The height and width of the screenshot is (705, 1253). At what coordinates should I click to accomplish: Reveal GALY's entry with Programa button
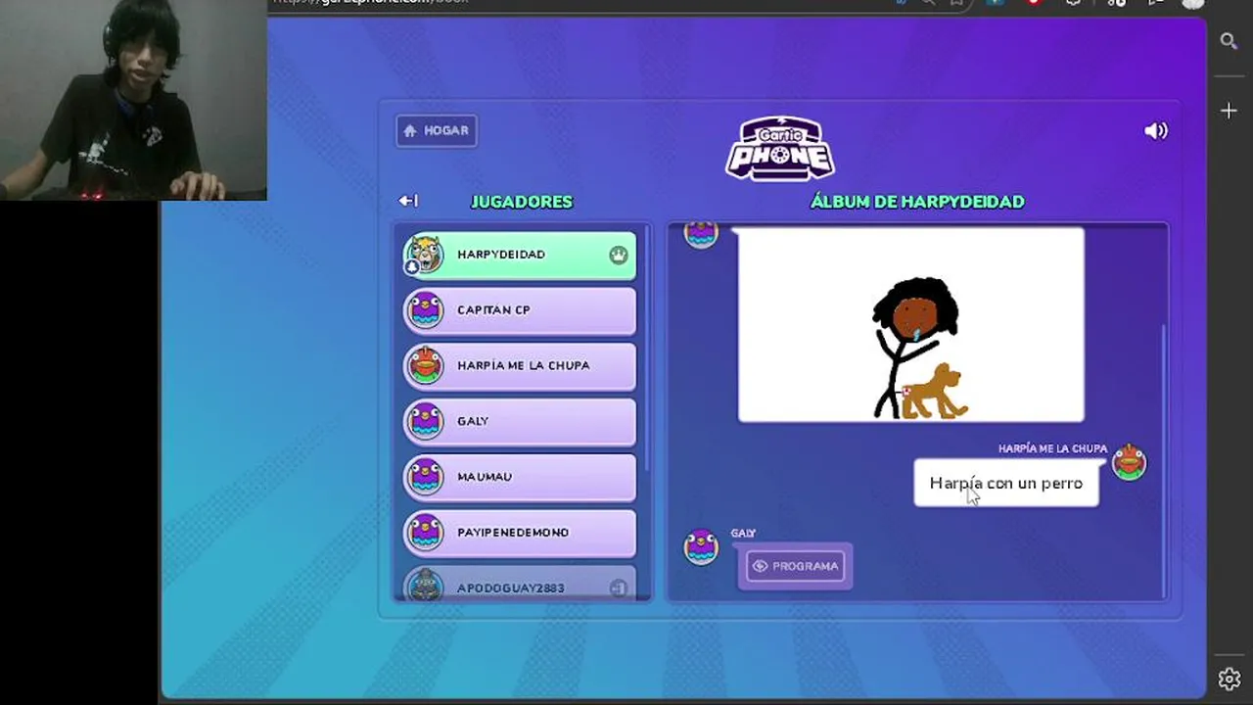point(795,566)
